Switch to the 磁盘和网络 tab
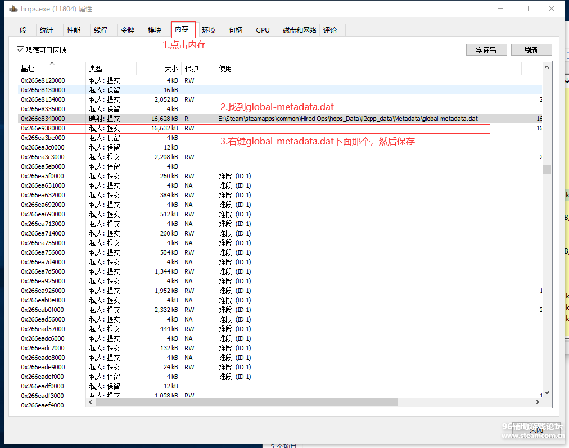Viewport: 569px width, 448px height. [x=299, y=30]
